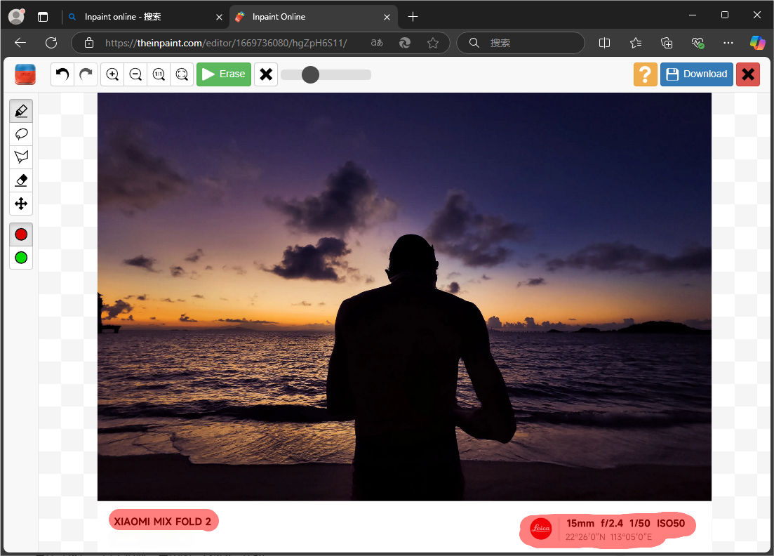This screenshot has width=774, height=556.
Task: Select the marker brush tool
Action: click(21, 111)
